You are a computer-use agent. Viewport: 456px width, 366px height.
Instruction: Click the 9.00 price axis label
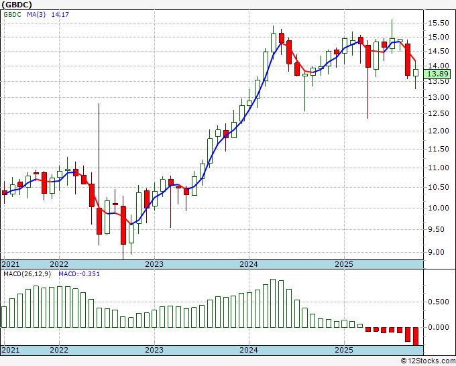[437, 252]
